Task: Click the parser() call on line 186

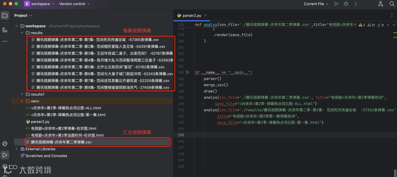Action: (212, 79)
